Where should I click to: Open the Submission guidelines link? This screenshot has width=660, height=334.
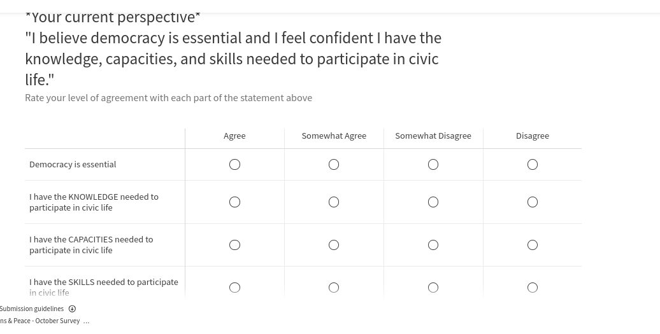pyautogui.click(x=32, y=309)
